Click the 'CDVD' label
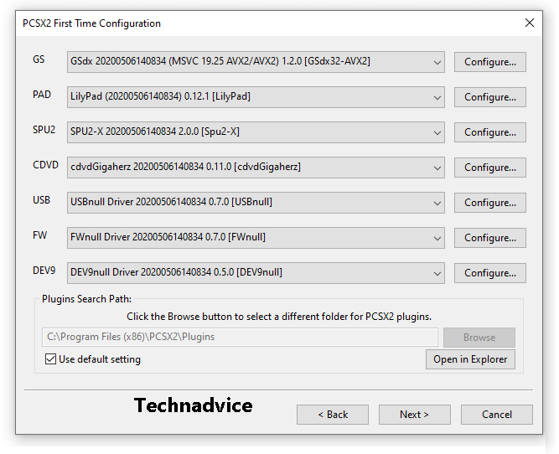Screen dimensions: 559x454 click(x=45, y=165)
